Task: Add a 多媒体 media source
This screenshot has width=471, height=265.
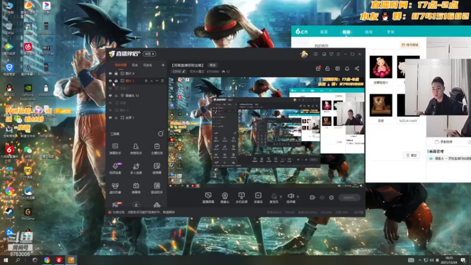Action: click(258, 198)
